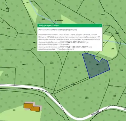Image resolution: width=126 pixels, height=121 pixels.
Task: Select parcel labeled 1298
Action: 112,49
